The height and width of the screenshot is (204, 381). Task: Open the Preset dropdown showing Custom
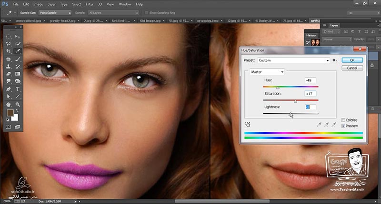tap(293, 60)
